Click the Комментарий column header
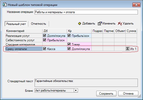Image resolution: width=143 pixels, height=100 pixels. (x=24, y=31)
